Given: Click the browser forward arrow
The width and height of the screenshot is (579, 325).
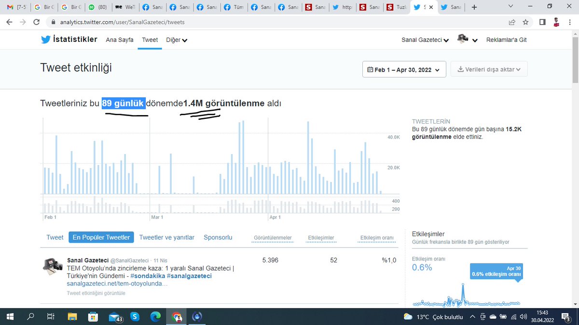Looking at the screenshot, I should click(24, 22).
